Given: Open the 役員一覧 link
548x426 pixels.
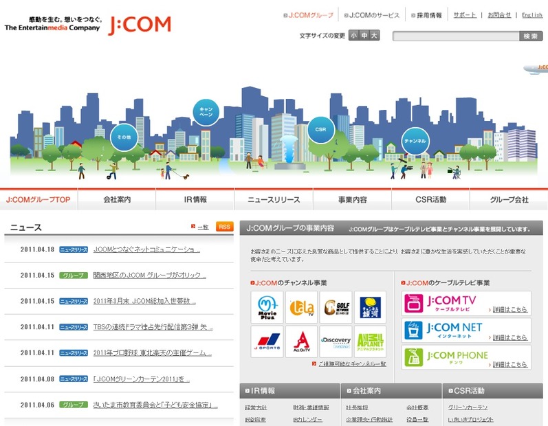Looking at the screenshot, I should tap(417, 419).
